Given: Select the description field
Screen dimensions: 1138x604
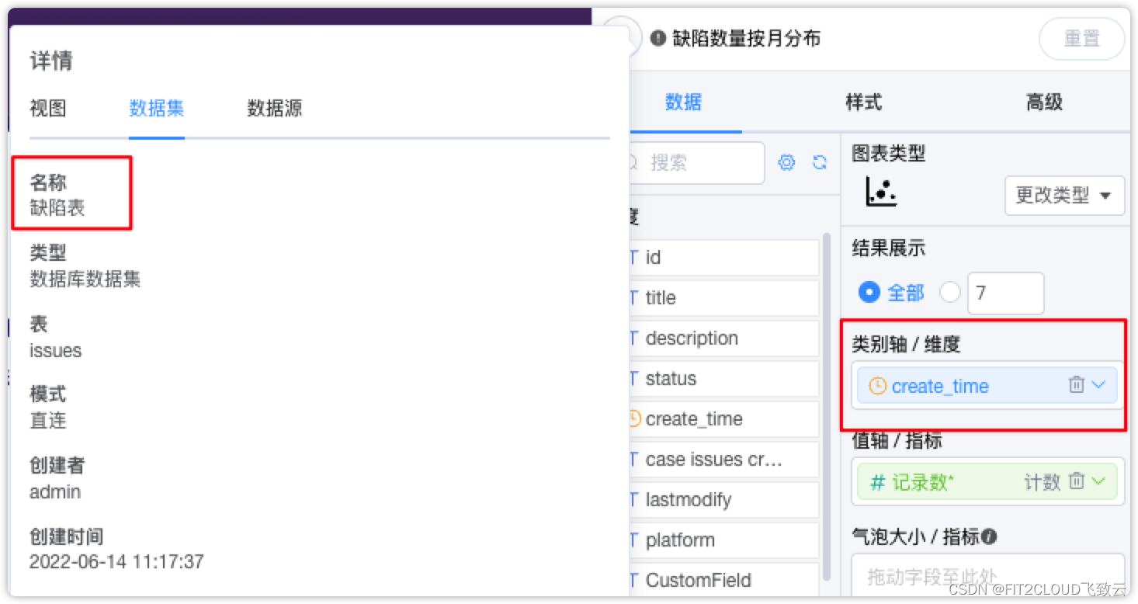Looking at the screenshot, I should tap(723, 338).
